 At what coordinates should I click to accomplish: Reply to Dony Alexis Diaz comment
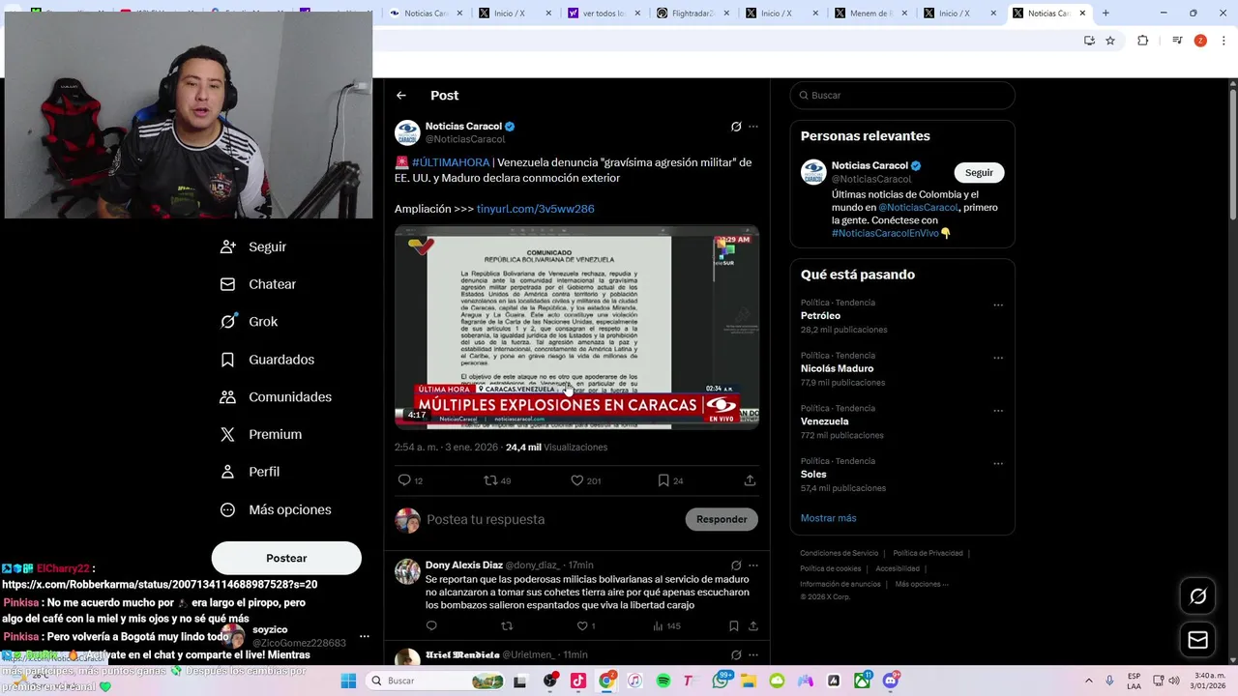tap(431, 626)
